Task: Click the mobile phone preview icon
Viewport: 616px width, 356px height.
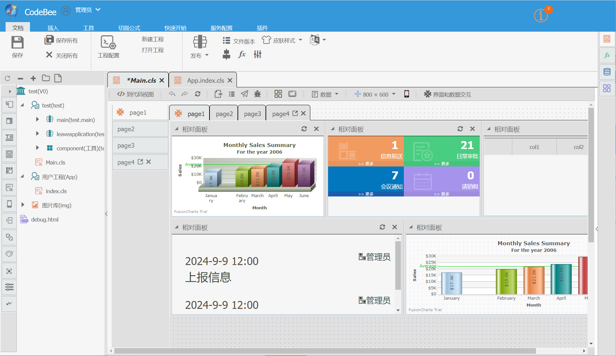Action: (x=407, y=94)
